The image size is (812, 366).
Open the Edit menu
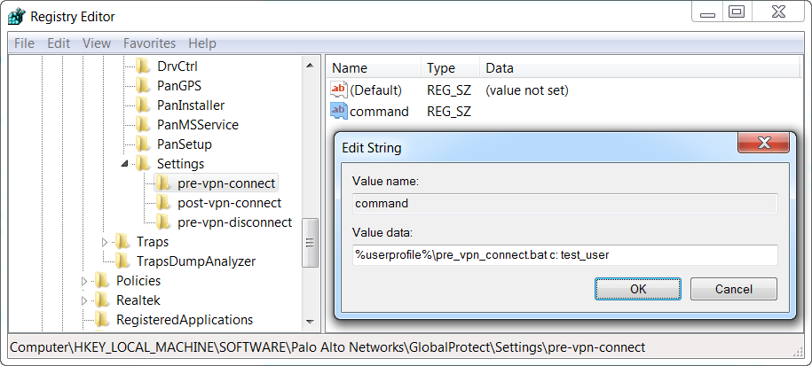click(x=59, y=43)
